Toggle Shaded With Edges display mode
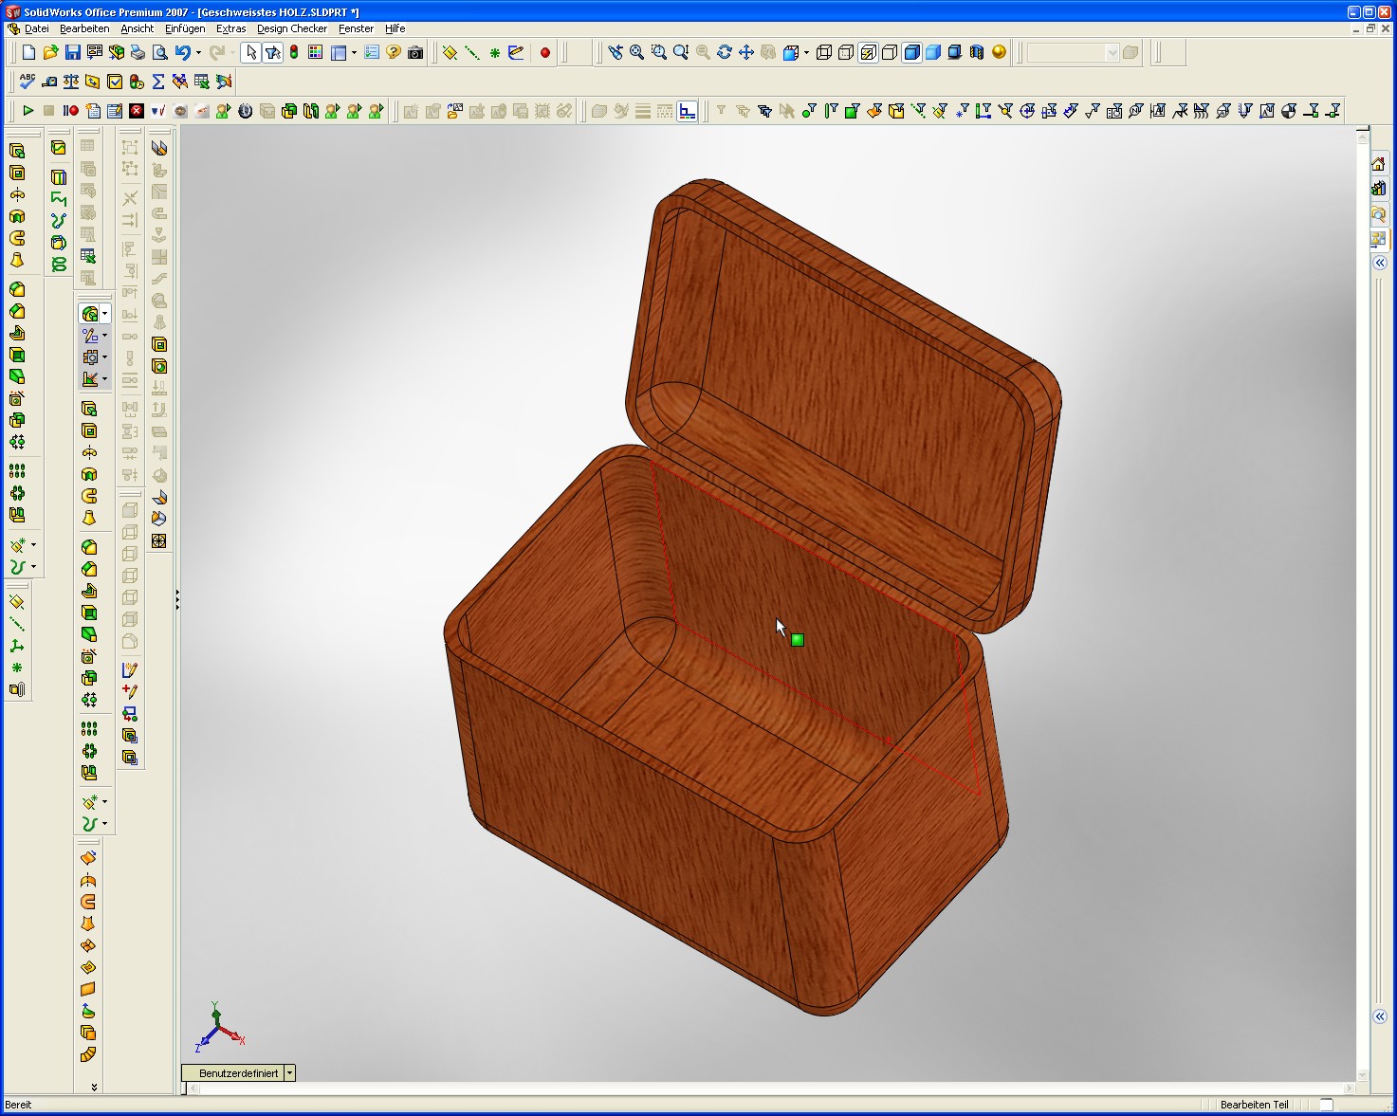1397x1116 pixels. 911,53
